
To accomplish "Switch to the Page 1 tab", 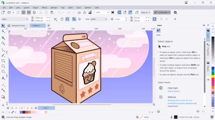I will 46,108.
